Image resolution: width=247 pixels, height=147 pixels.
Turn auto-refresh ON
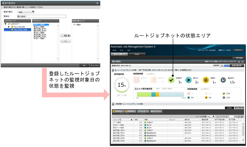[x=222, y=66]
